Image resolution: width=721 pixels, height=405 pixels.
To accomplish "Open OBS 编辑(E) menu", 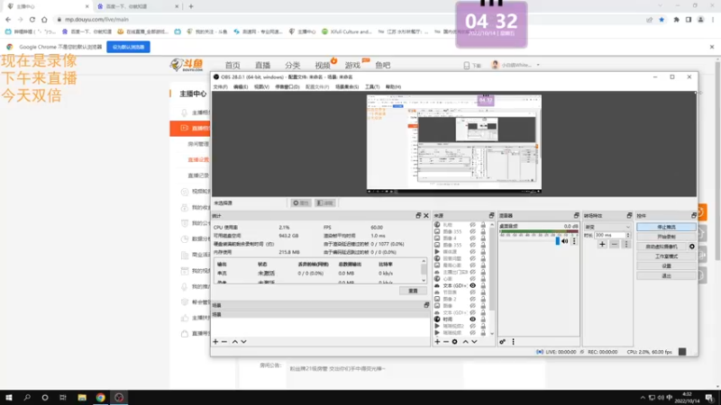I will 241,86.
